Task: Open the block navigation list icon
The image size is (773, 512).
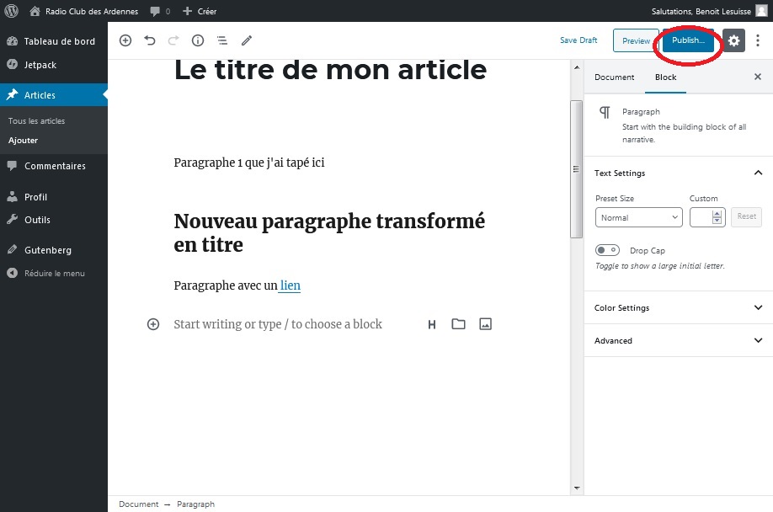Action: [x=222, y=40]
